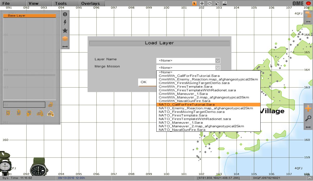Collapse left panel with double-arrow
This screenshot has width=313, height=181.
point(65,47)
